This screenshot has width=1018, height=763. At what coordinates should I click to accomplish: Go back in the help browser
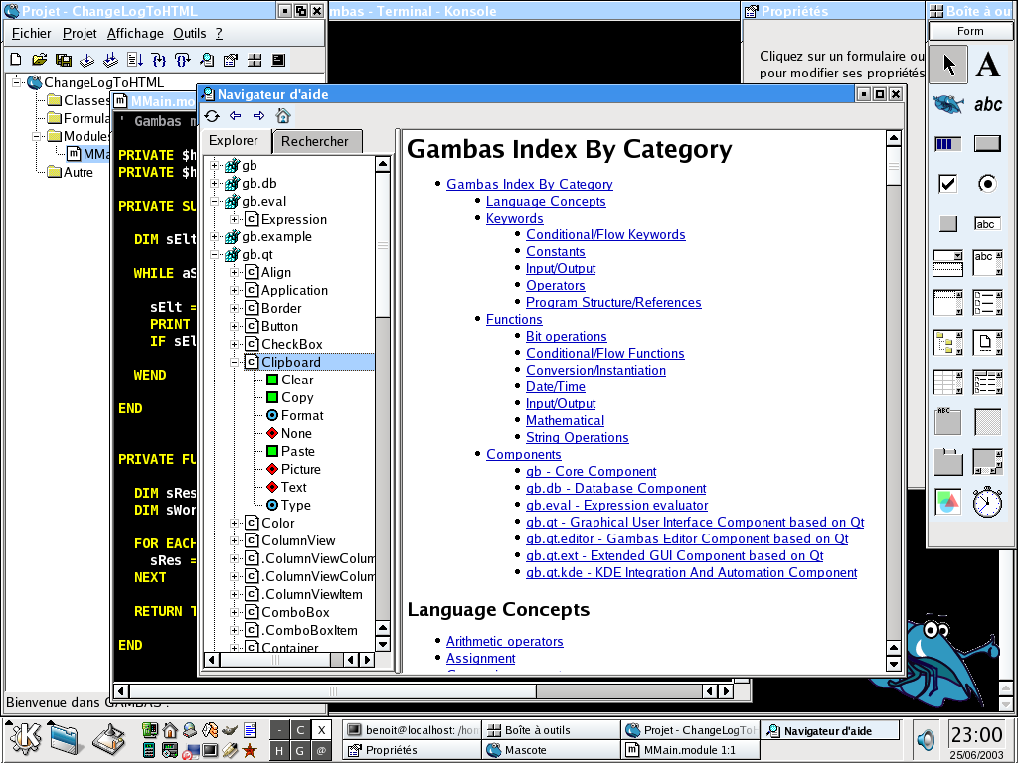click(x=235, y=116)
